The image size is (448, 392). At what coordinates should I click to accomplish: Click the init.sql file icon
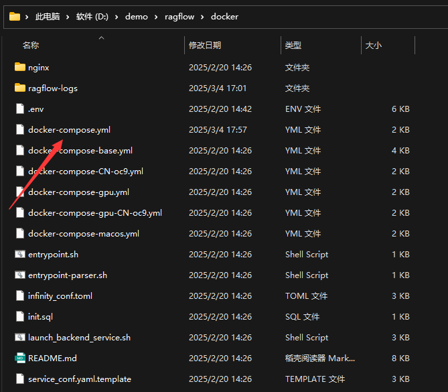(19, 316)
